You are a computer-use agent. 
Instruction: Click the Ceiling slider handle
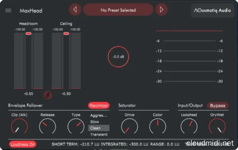tap(66, 34)
